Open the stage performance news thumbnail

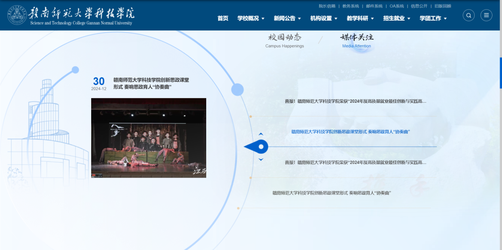149,138
